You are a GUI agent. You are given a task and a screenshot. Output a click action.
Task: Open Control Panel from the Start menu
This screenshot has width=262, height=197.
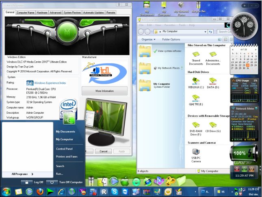[64, 149]
